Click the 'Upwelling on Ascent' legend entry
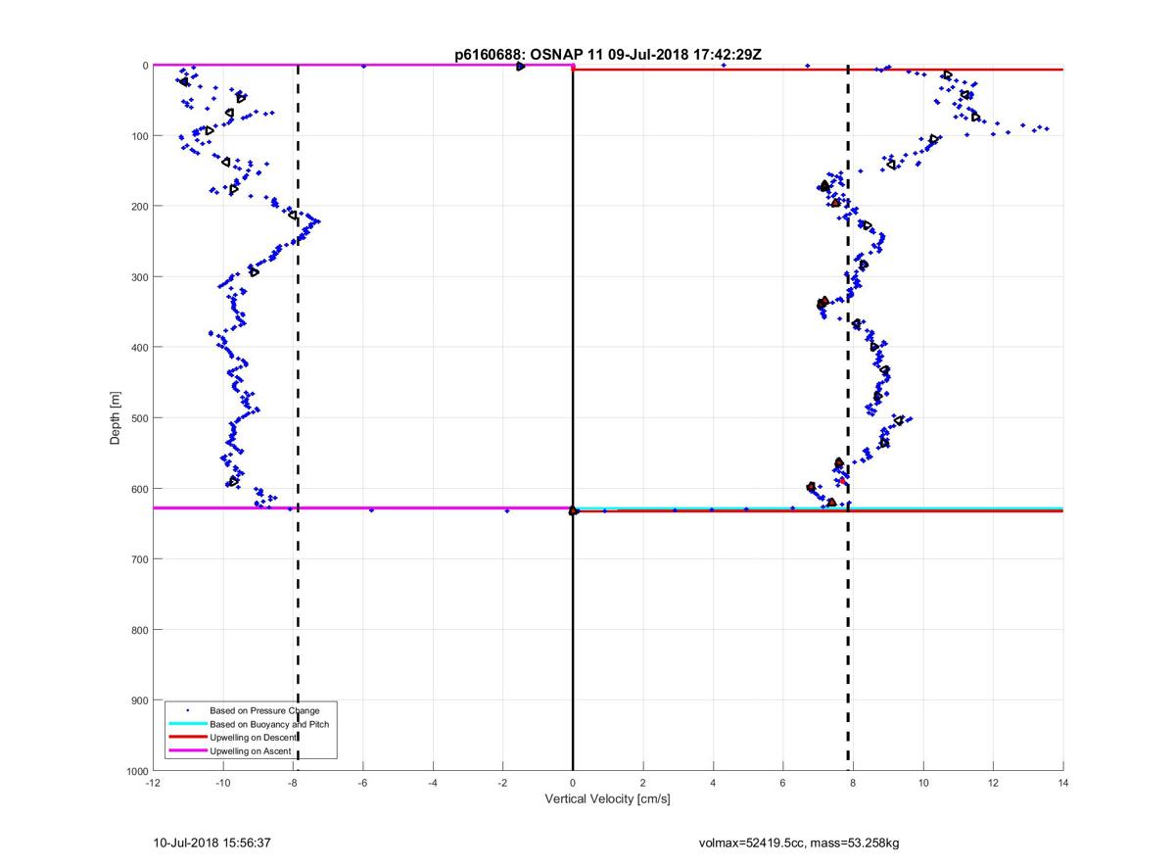The height and width of the screenshot is (867, 1175). (253, 750)
